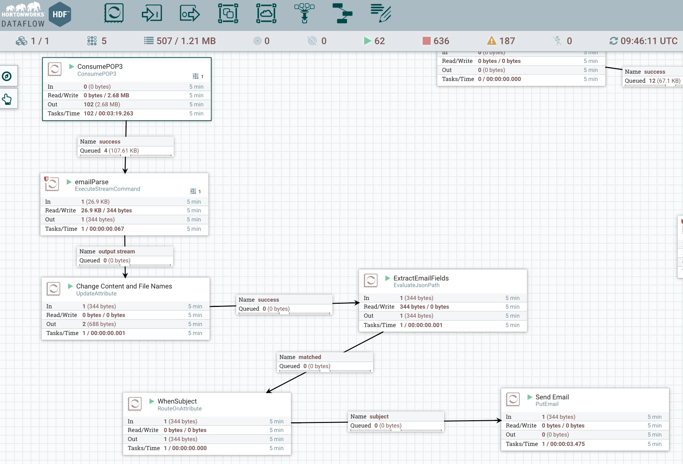Screen dimensions: 683x464
Task: Select the Process Group toolbar icon
Action: pyautogui.click(x=228, y=13)
